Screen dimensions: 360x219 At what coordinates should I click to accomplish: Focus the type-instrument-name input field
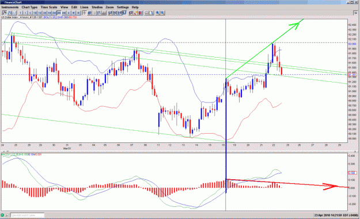pos(27,215)
